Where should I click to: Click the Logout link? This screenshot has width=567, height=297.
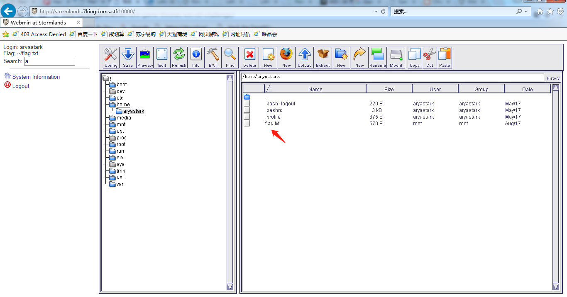(21, 86)
